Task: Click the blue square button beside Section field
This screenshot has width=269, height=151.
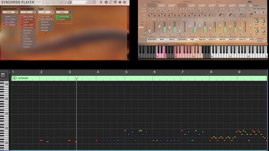Action: click(x=70, y=12)
